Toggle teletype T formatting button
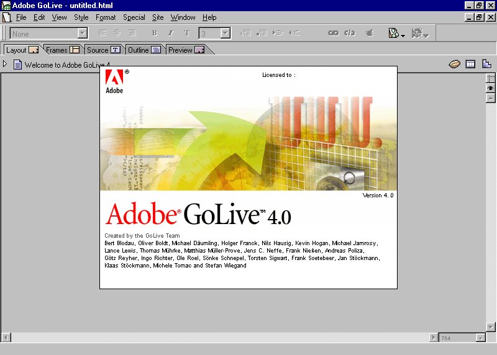This screenshot has height=355, width=497. (187, 33)
